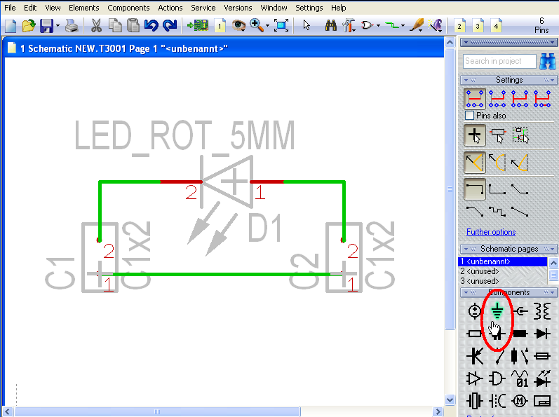The width and height of the screenshot is (559, 417).
Task: Switch to PCB layout view icon
Action: pos(198,26)
